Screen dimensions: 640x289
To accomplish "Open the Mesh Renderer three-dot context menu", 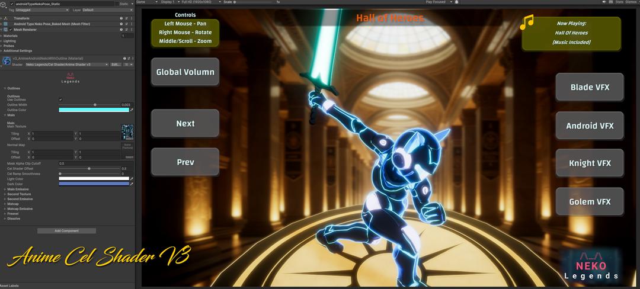I will coord(131,29).
